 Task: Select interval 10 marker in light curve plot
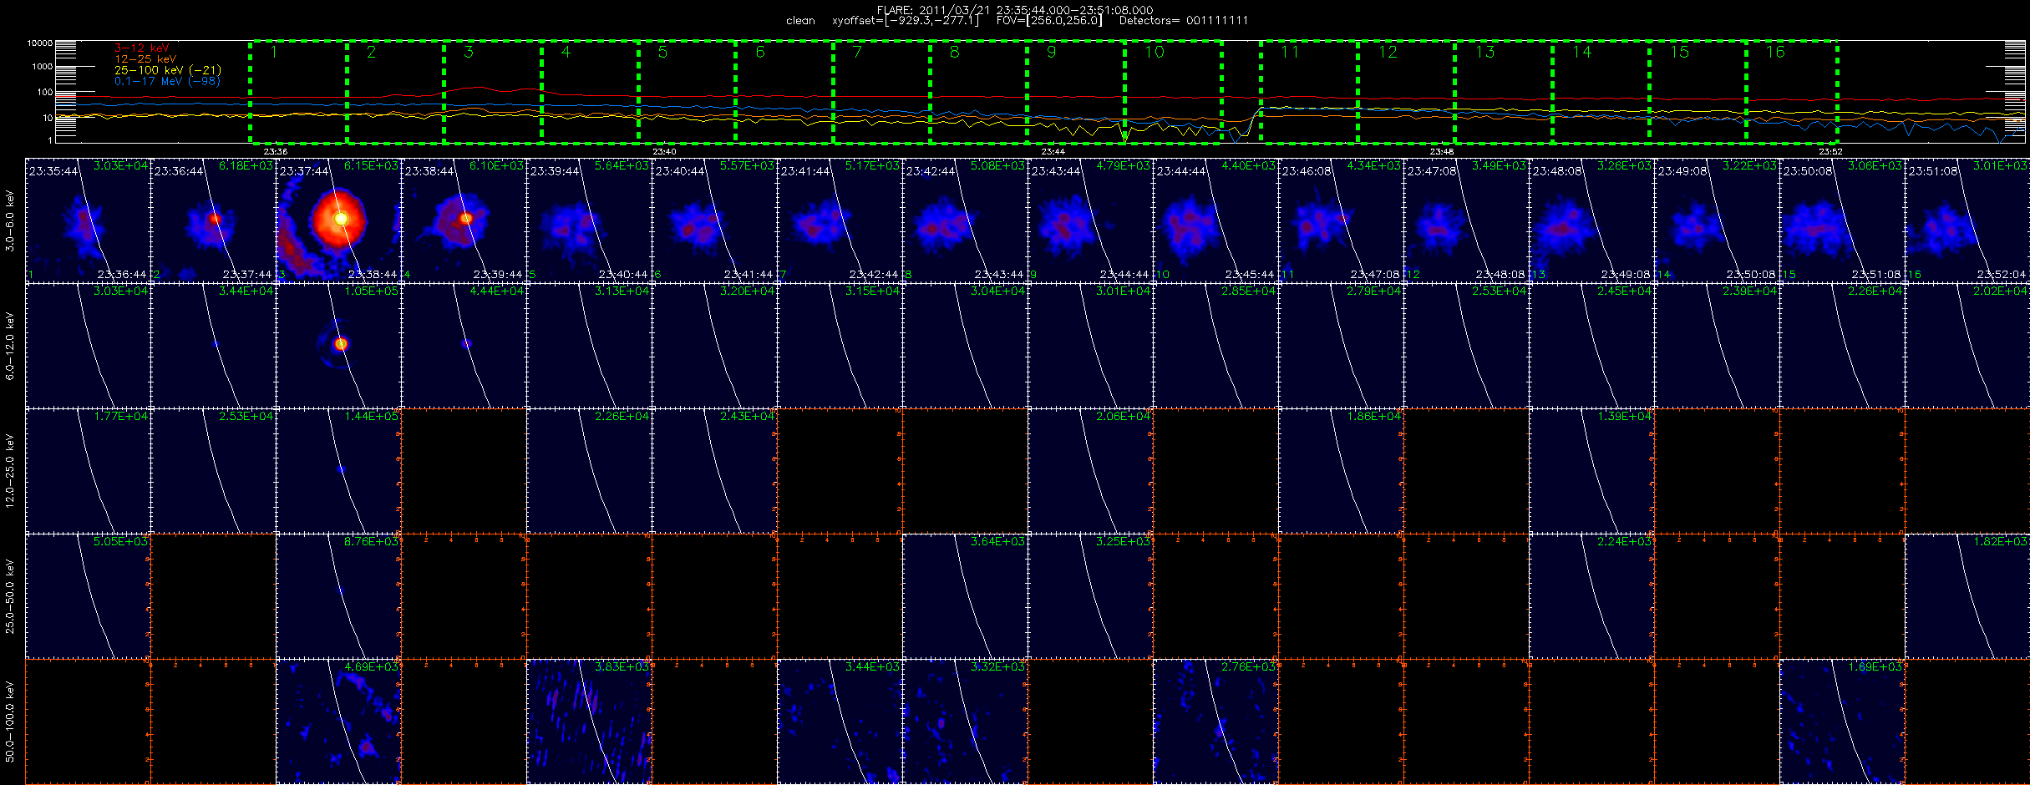(1154, 52)
